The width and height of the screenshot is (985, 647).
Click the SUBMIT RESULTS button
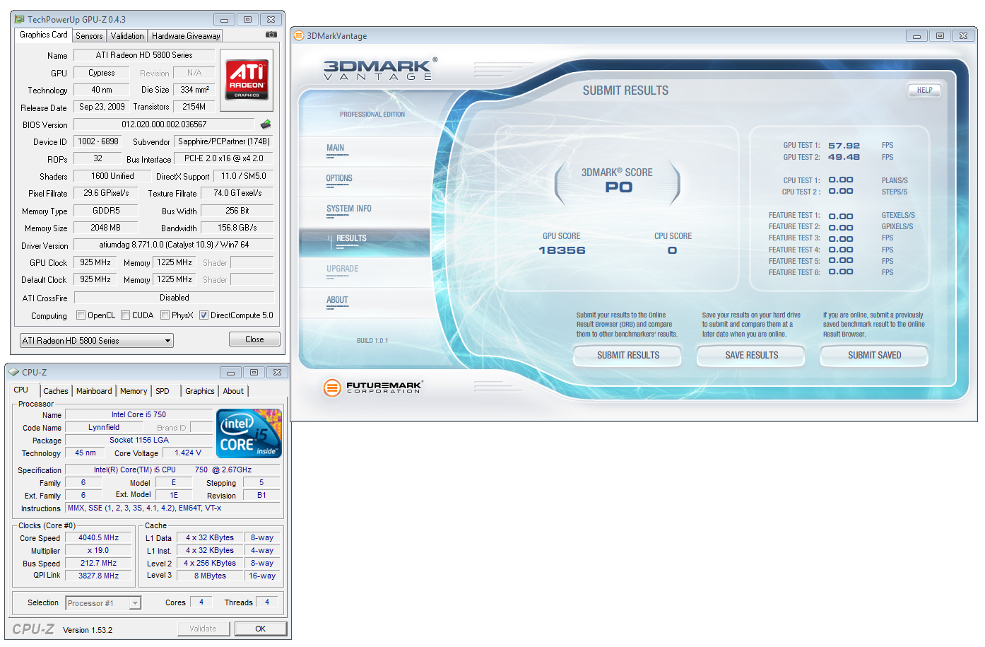627,356
